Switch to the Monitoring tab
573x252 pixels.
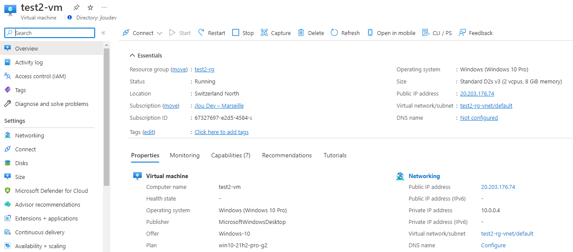tap(185, 155)
